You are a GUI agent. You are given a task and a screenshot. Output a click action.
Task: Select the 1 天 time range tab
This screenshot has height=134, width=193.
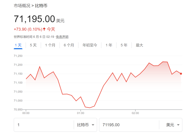pyautogui.click(x=18, y=45)
